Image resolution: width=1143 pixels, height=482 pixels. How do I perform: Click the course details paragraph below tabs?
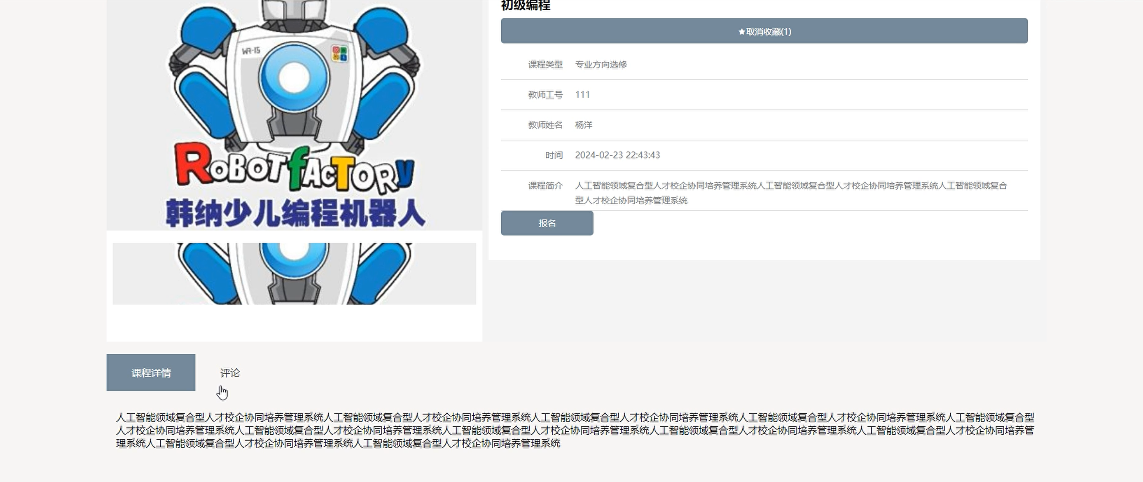pos(575,430)
